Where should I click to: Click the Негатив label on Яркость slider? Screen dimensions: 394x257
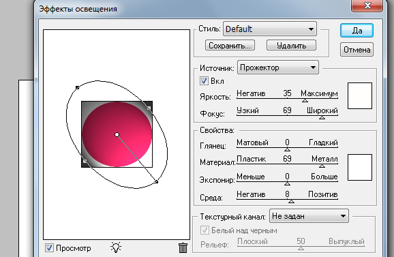click(x=251, y=93)
